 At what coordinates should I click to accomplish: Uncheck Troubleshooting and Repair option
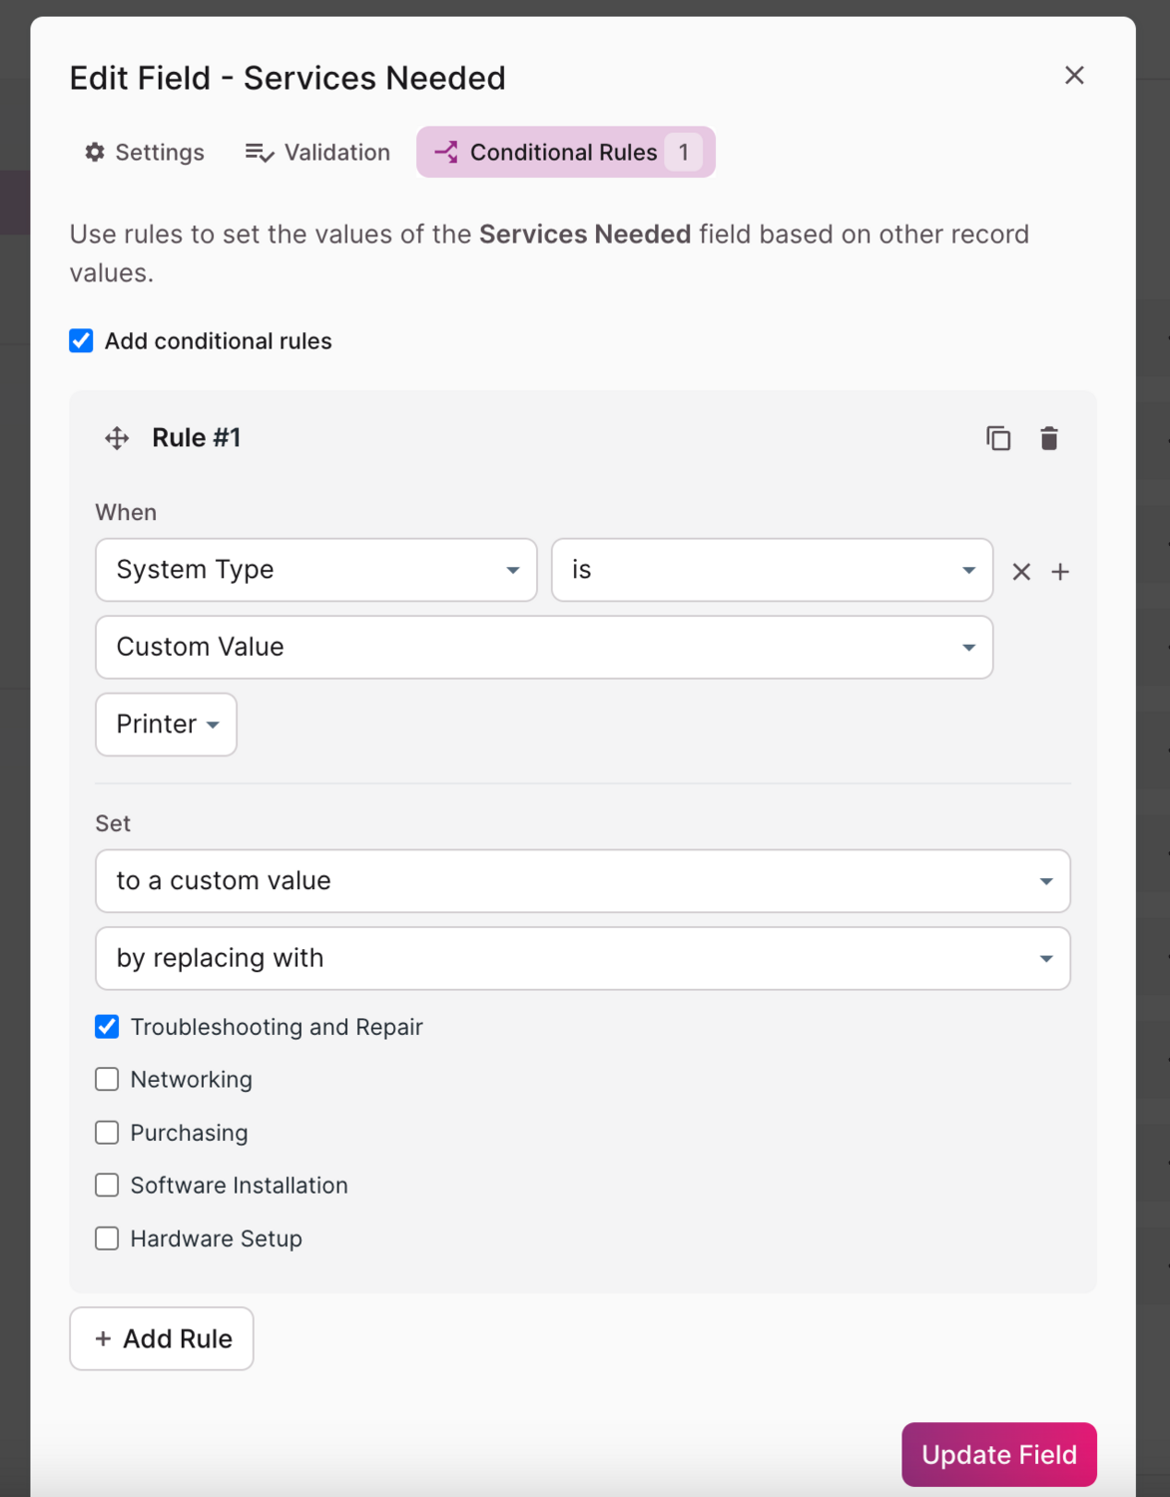pos(107,1027)
